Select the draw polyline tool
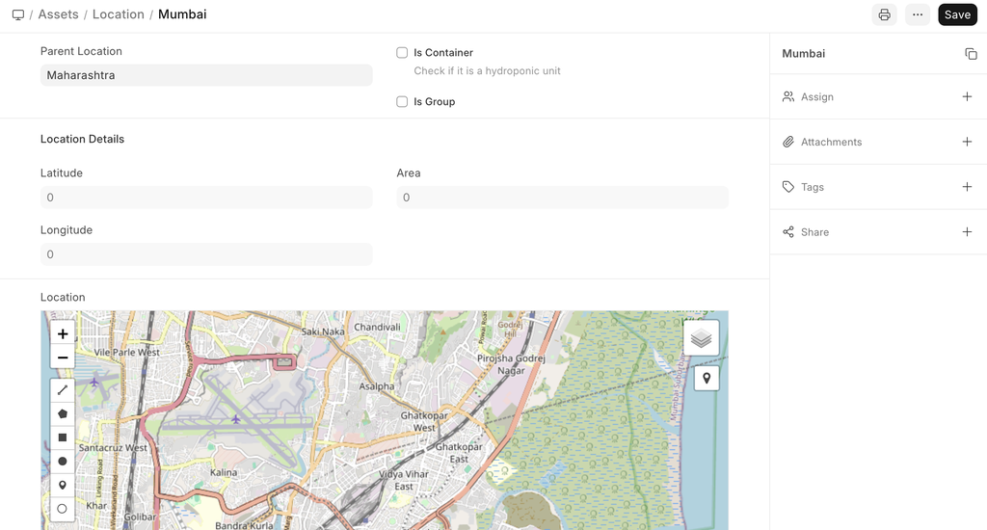Image resolution: width=987 pixels, height=530 pixels. [63, 390]
